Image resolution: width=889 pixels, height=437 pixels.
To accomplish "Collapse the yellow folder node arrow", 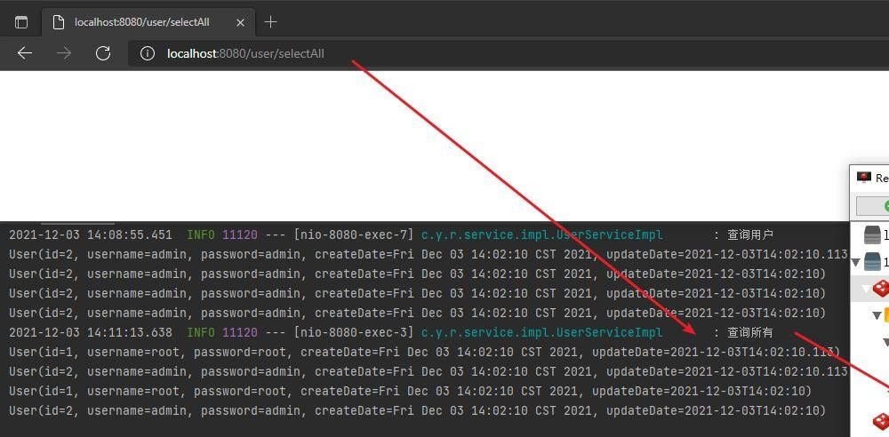I will coord(877,315).
